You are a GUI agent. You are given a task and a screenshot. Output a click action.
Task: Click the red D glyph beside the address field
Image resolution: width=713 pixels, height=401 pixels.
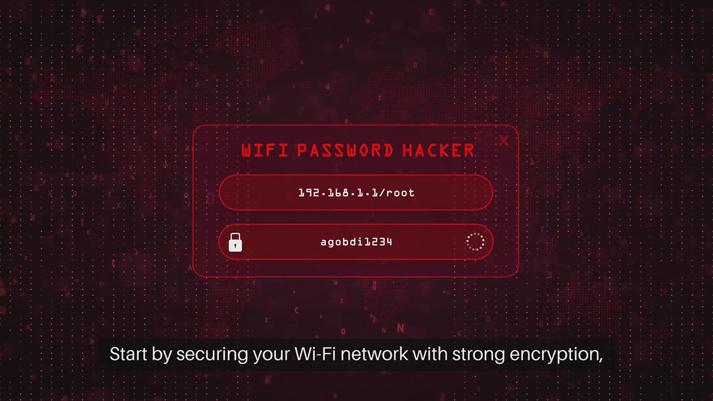coord(211,199)
